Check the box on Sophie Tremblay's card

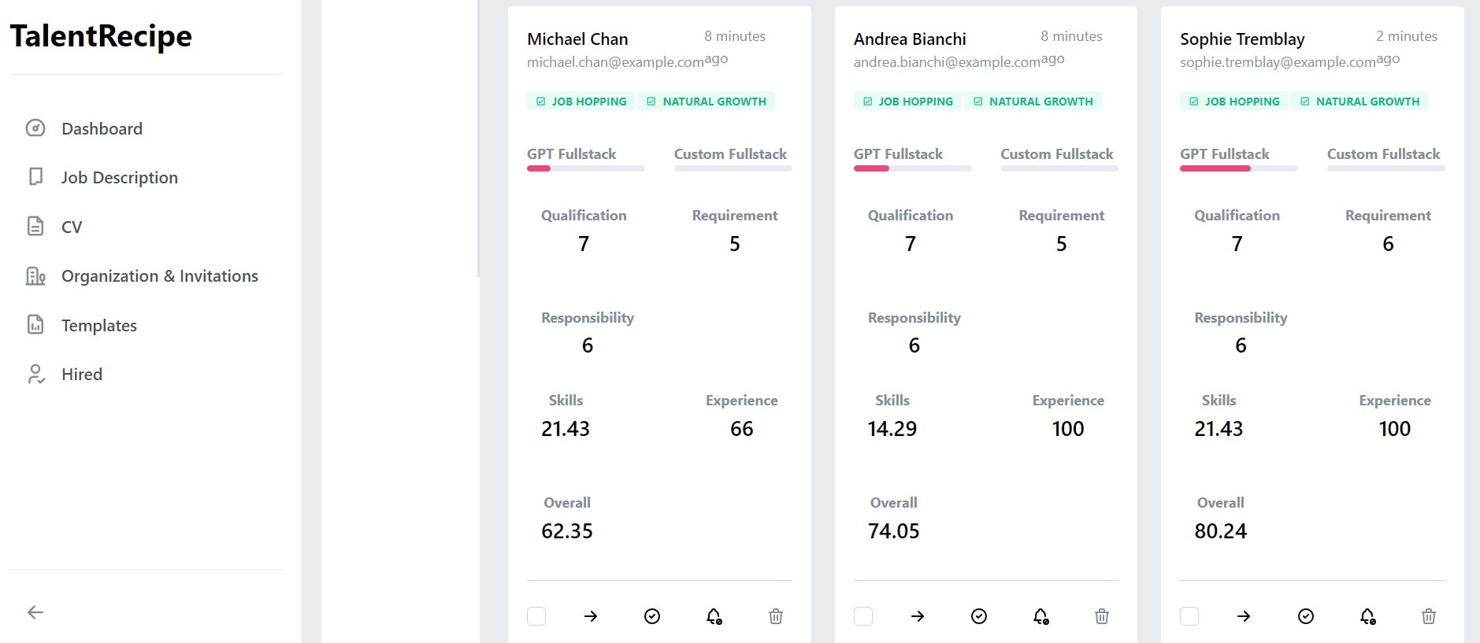(1189, 616)
